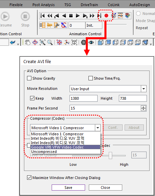Jump to the last animation frame
The width and height of the screenshot is (155, 196).
coord(99,16)
